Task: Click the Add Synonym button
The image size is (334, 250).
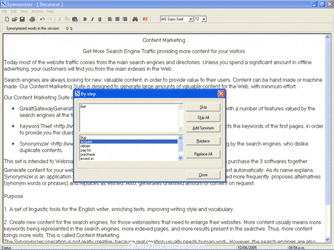Action: tap(203, 128)
